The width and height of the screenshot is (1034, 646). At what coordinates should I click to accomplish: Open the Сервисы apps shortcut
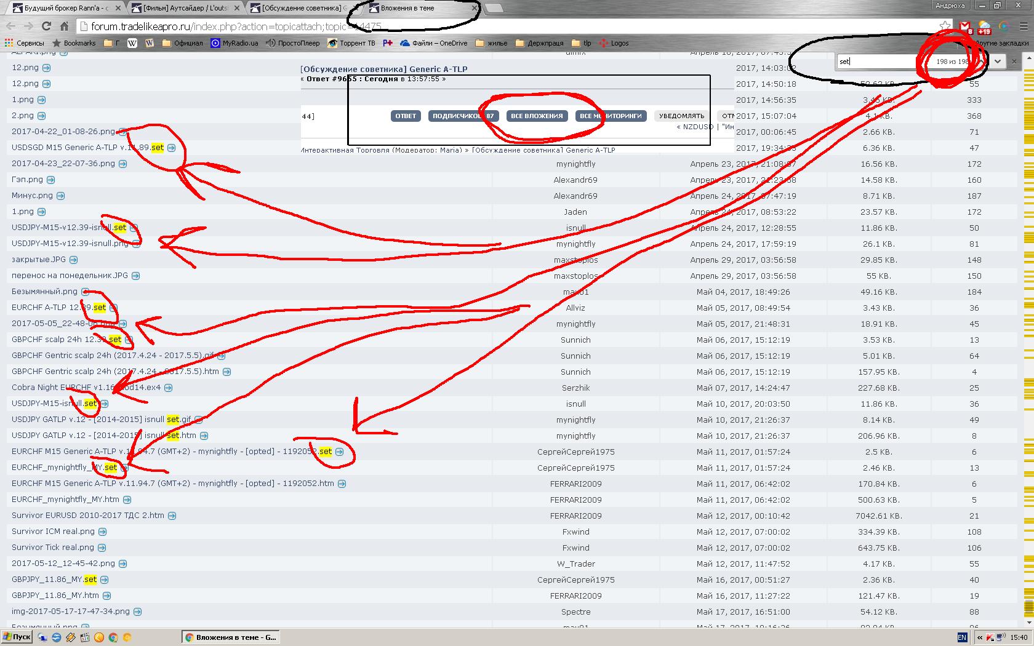pyautogui.click(x=25, y=43)
